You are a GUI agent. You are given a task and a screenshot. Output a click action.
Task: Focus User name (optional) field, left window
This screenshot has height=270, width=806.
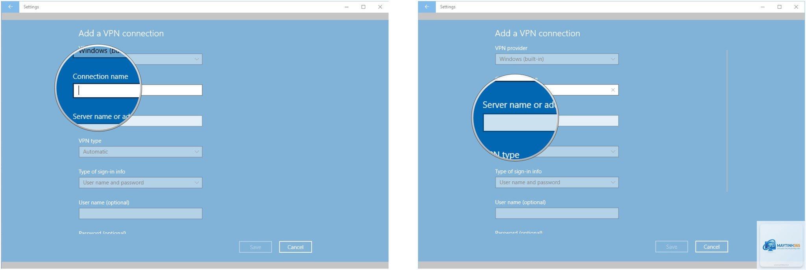pyautogui.click(x=140, y=213)
